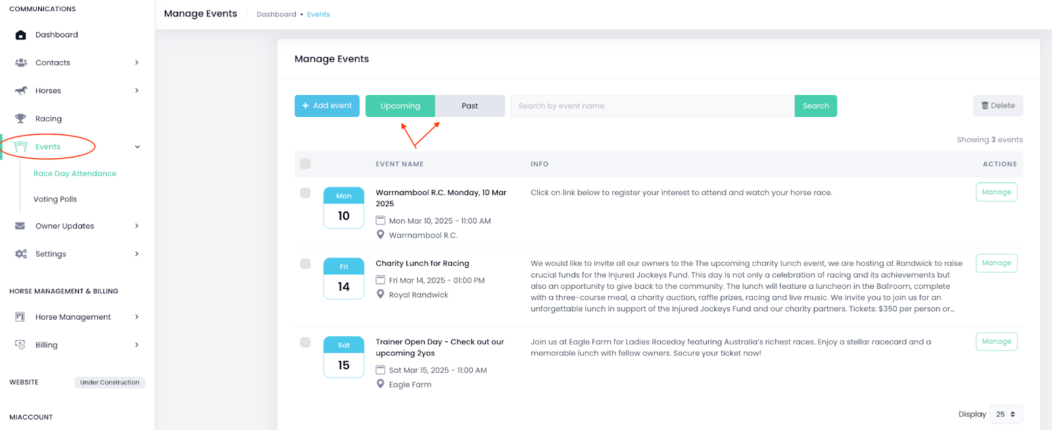Image resolution: width=1052 pixels, height=430 pixels.
Task: Collapse the Events submenu chevron
Action: click(137, 147)
